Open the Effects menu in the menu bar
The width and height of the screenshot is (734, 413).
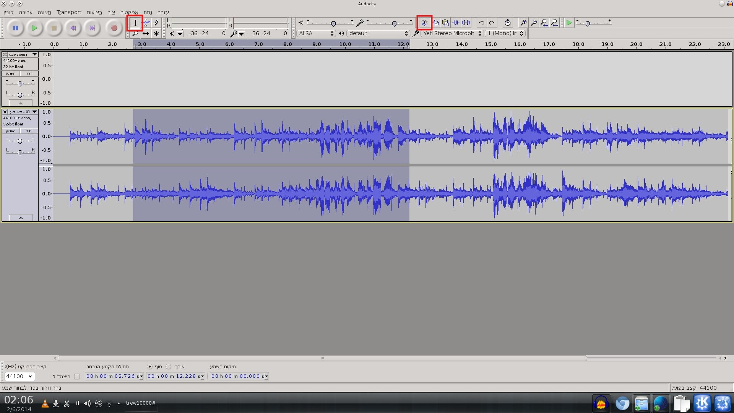click(129, 12)
